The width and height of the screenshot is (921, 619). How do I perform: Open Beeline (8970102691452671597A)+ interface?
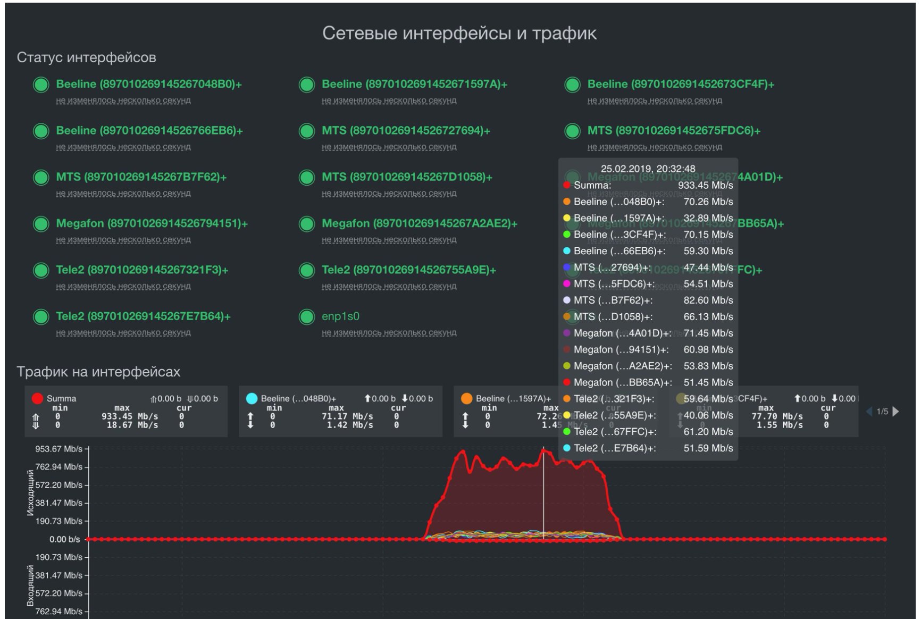tap(415, 84)
